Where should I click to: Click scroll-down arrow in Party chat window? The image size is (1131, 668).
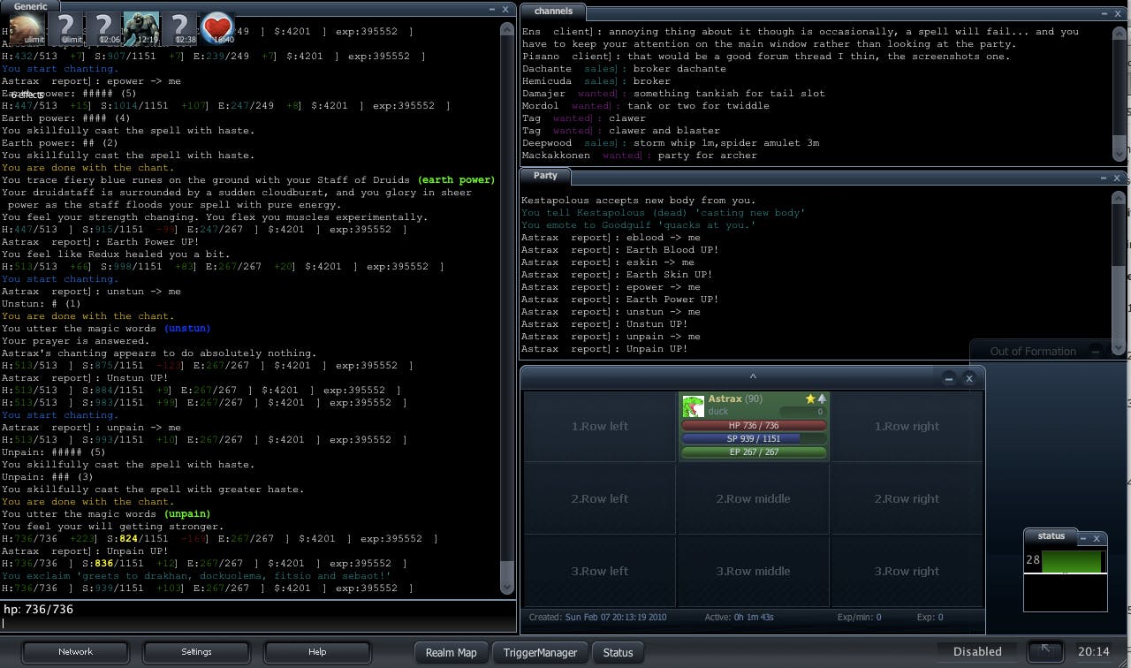click(1120, 348)
